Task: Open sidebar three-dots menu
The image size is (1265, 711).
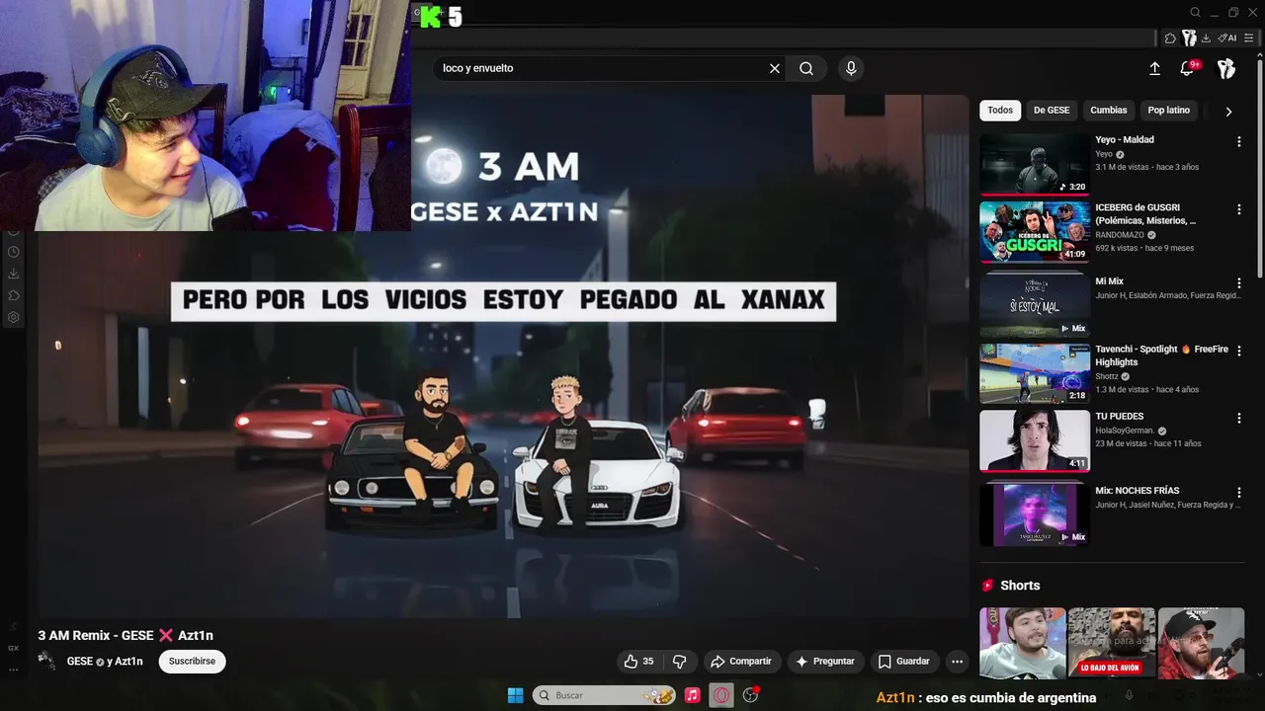Action: coord(14,670)
